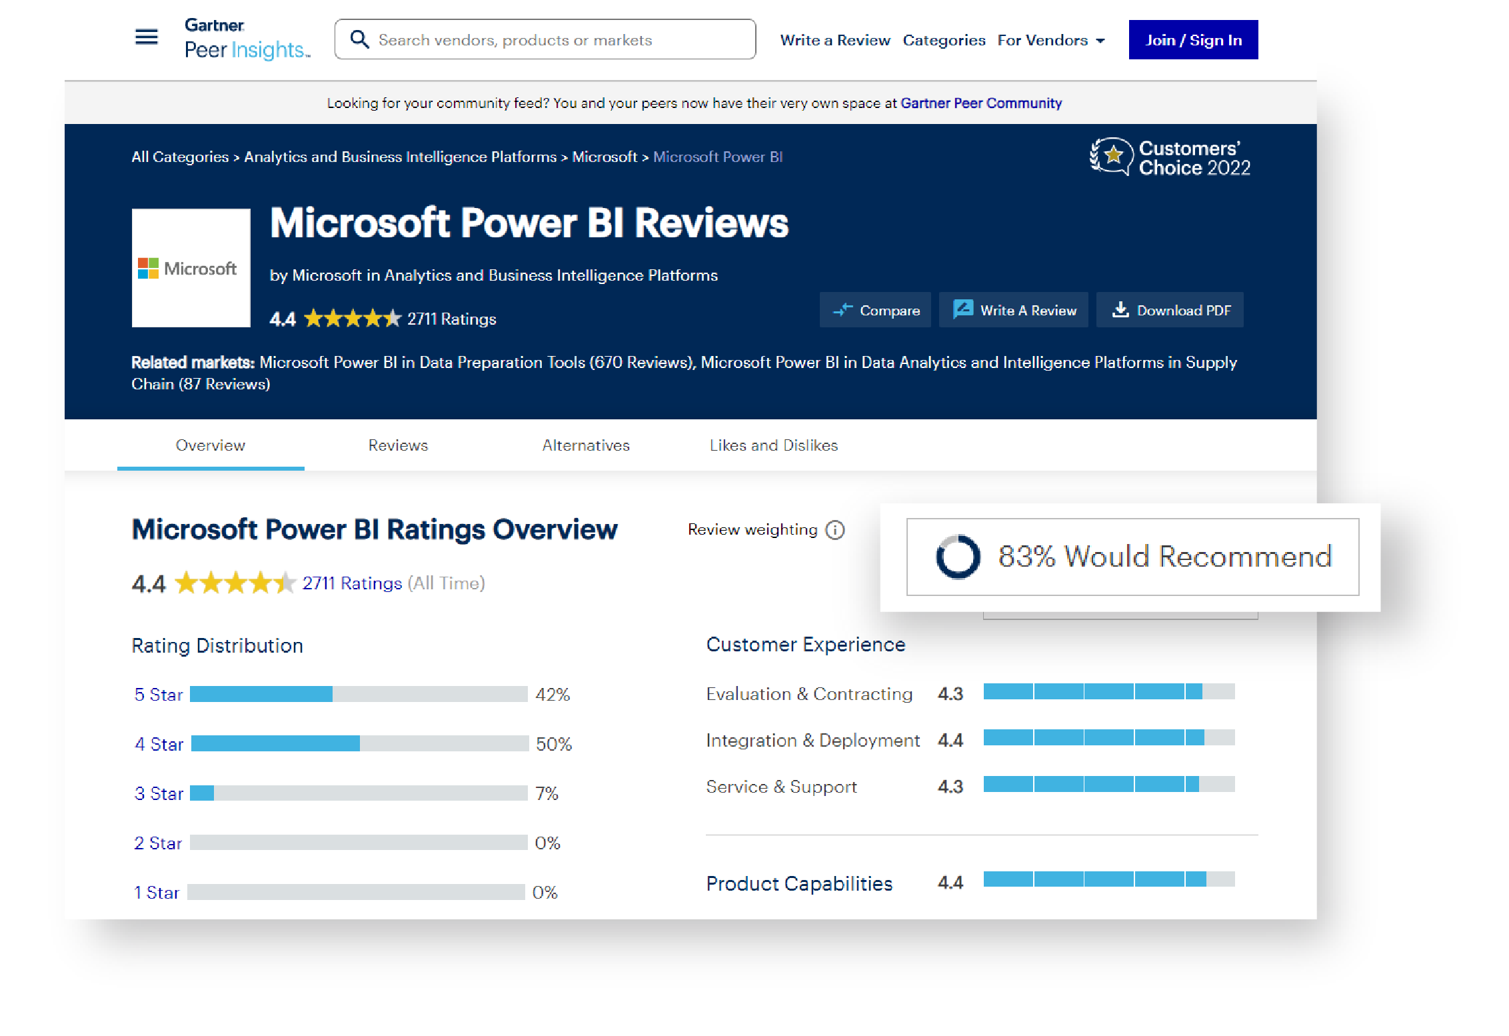Open Data Preparation Tools related market link
This screenshot has height=1036, width=1509.
[476, 363]
